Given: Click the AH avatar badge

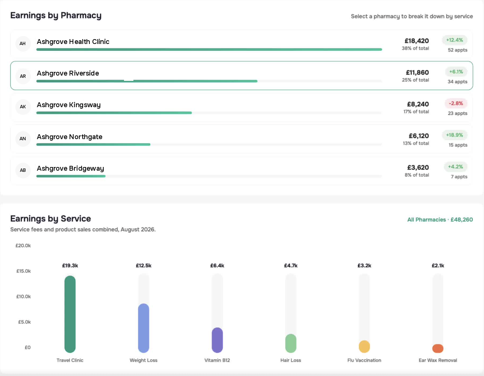Looking at the screenshot, I should click(23, 44).
